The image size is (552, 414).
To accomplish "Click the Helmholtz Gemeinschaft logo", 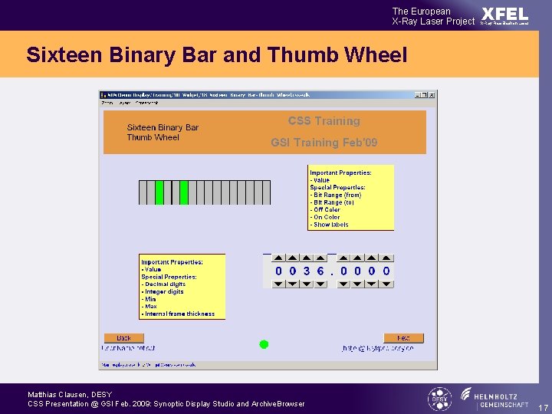I will pos(495,398).
